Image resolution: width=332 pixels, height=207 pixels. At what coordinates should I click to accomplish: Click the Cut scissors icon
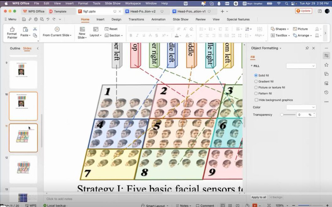pos(35,29)
